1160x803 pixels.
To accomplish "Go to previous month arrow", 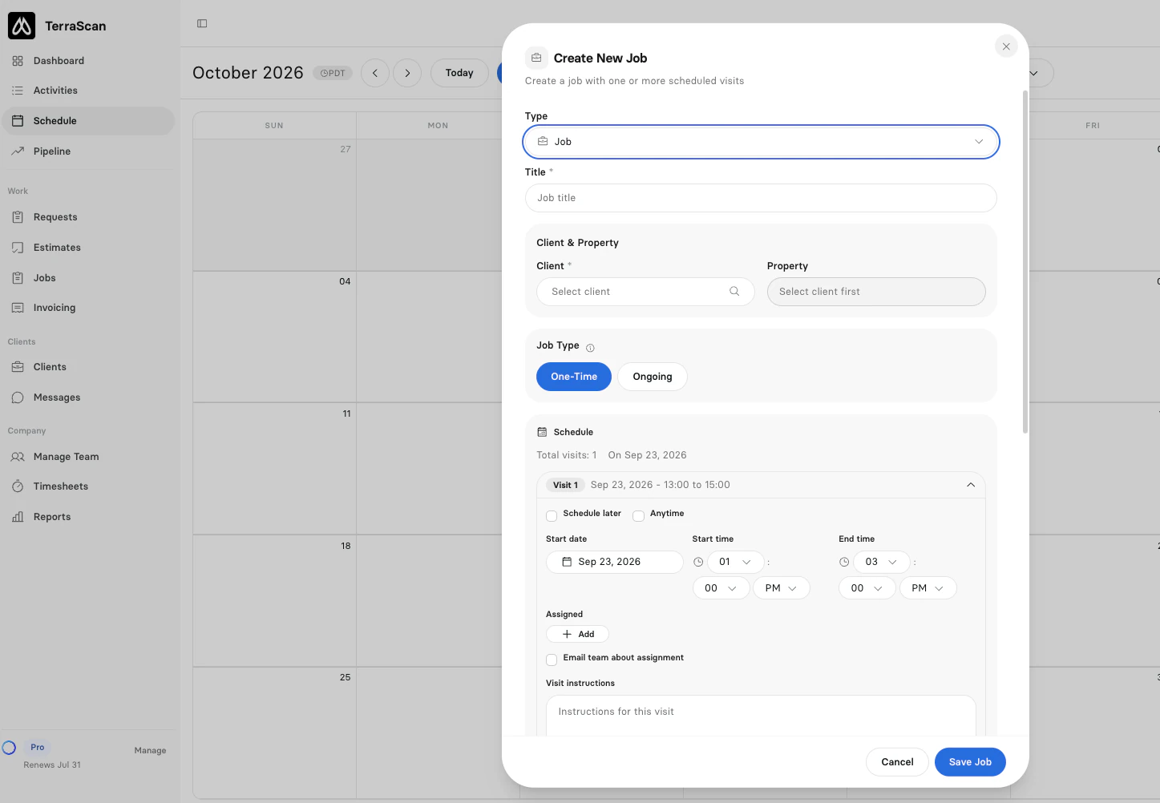I will pos(375,73).
